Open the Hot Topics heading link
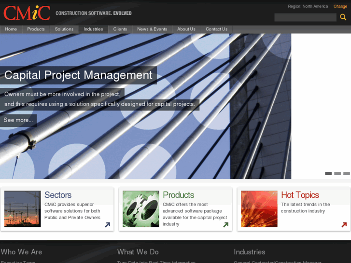This screenshot has height=263, width=351. 300,195
